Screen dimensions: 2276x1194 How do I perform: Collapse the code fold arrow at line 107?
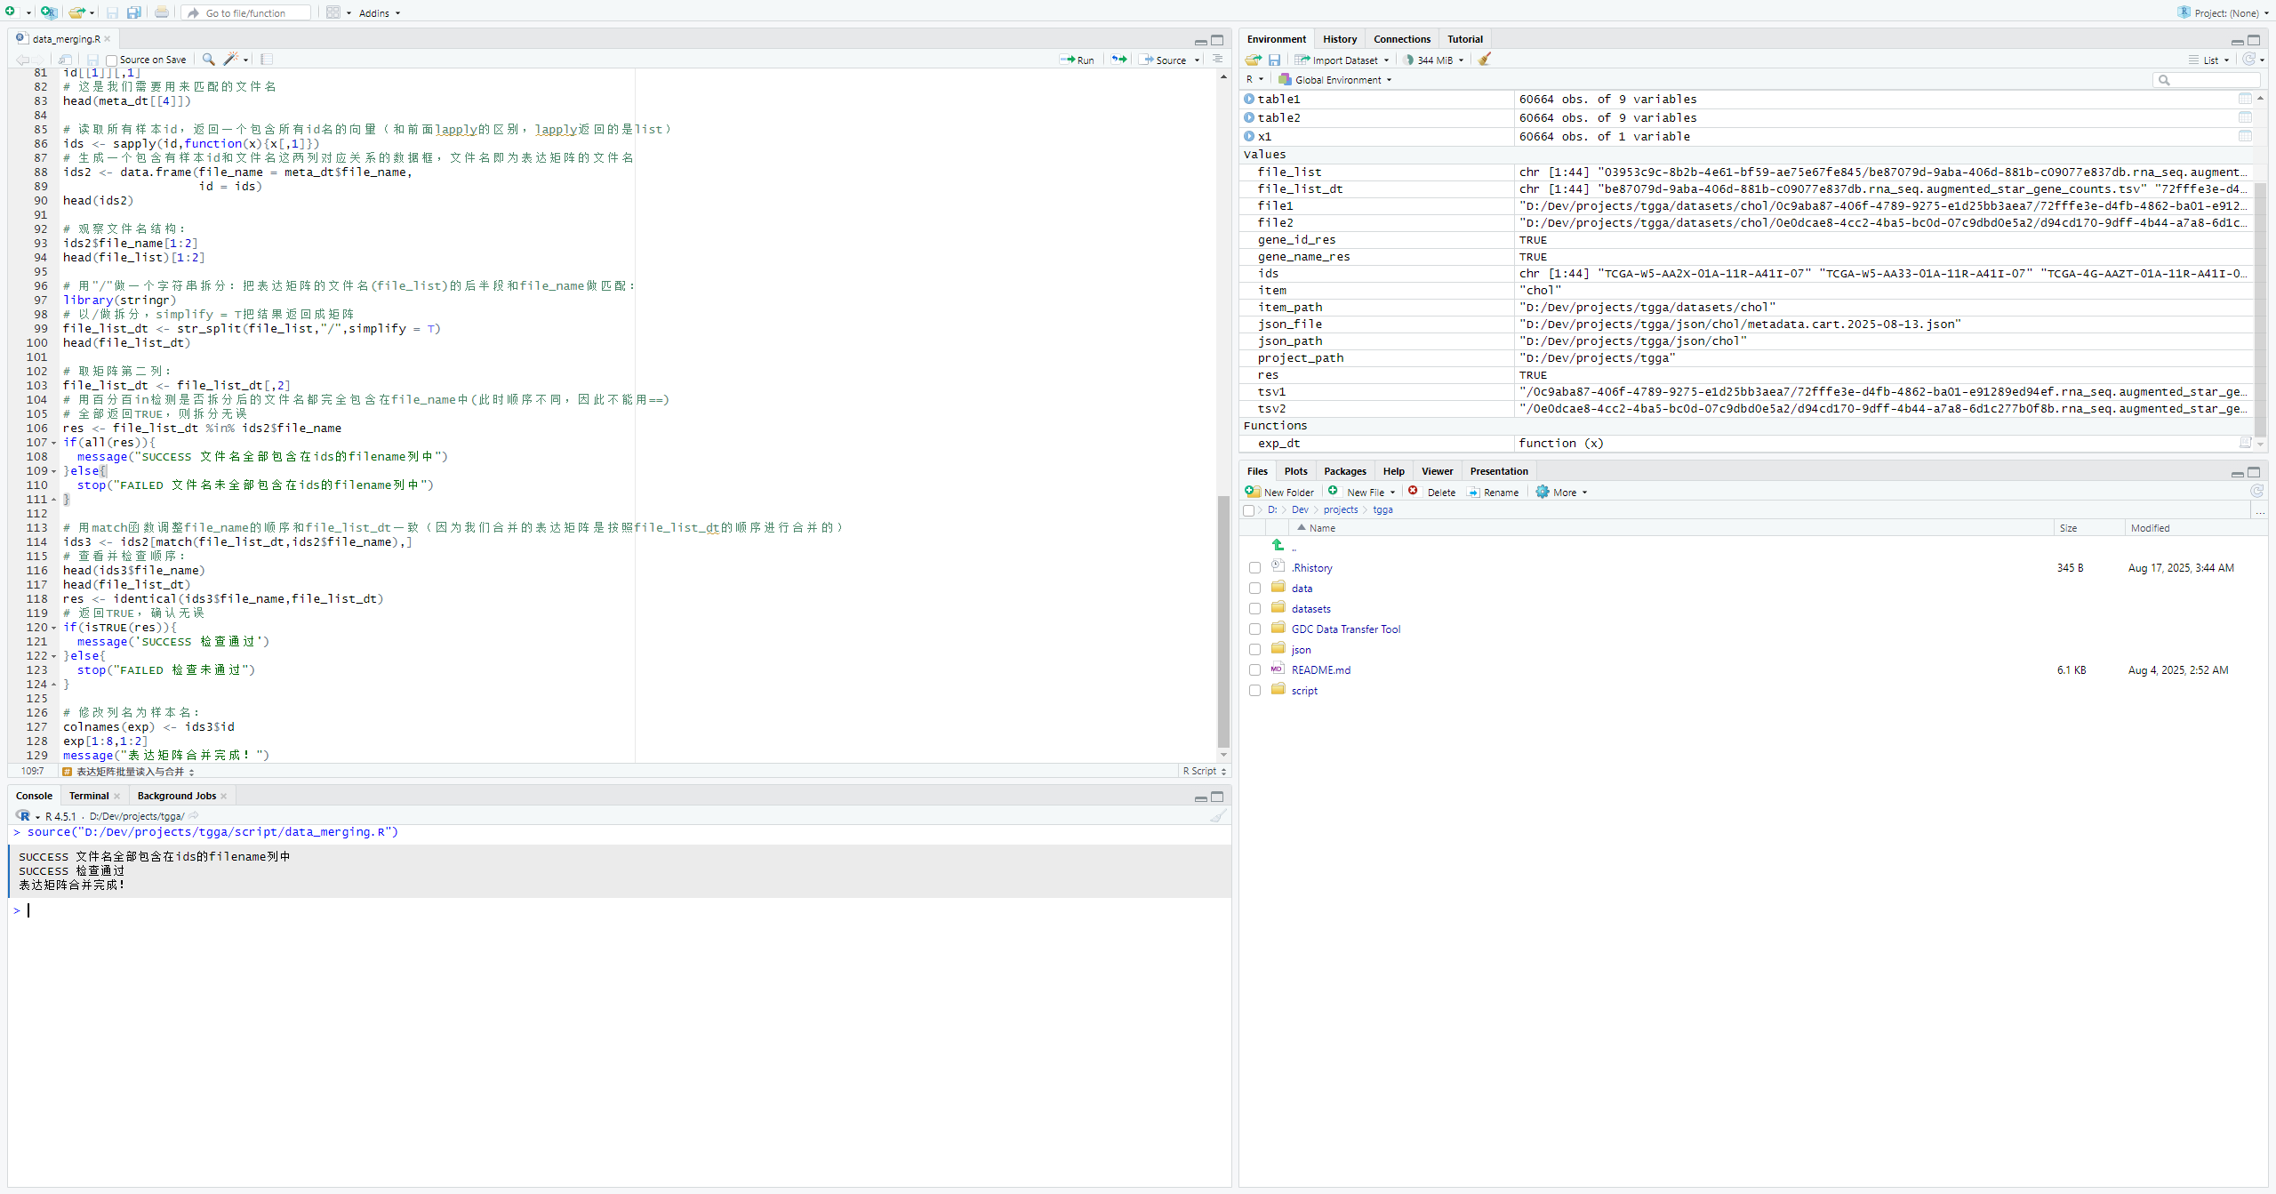coord(54,443)
